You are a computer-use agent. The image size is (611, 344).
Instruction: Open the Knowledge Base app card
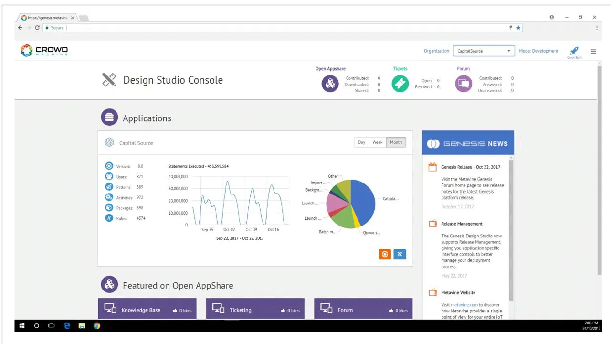(147, 309)
